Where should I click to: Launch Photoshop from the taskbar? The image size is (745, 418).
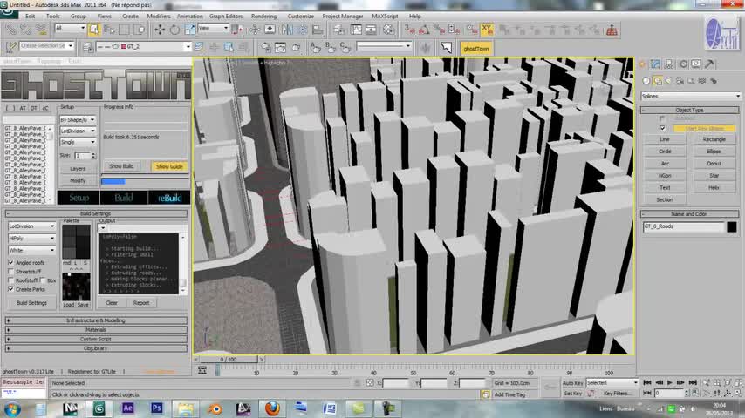157,408
